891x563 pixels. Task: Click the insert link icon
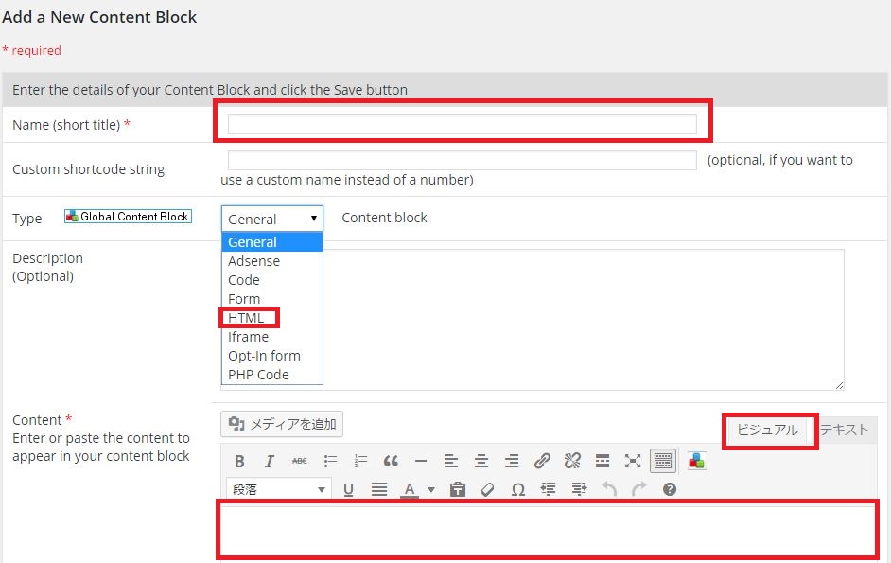[x=542, y=461]
